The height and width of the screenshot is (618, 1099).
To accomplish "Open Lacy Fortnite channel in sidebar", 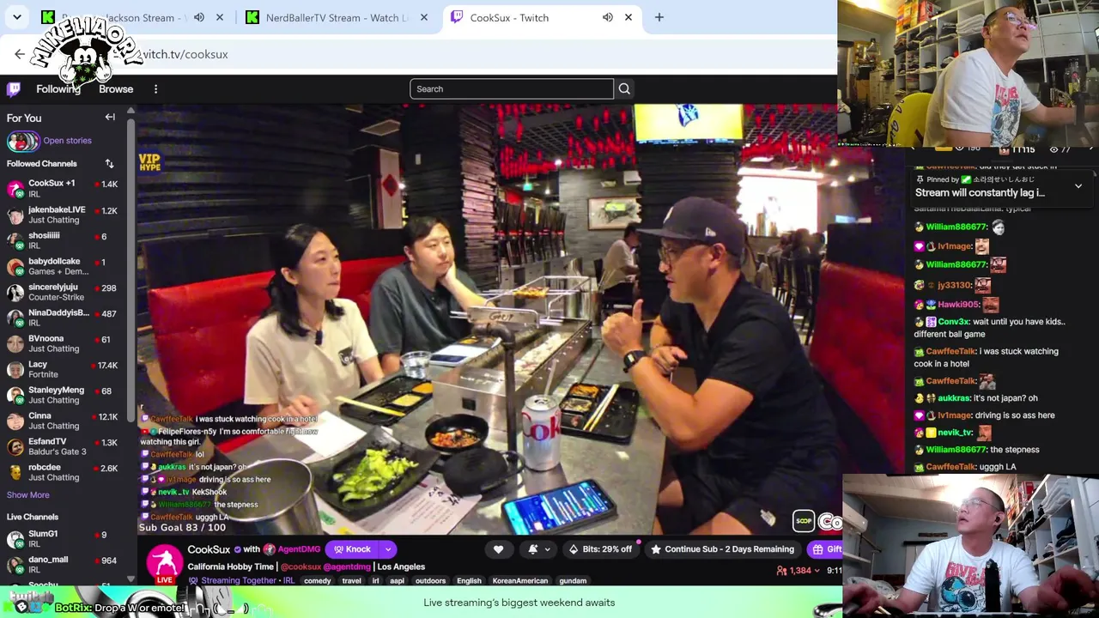I will 62,369.
